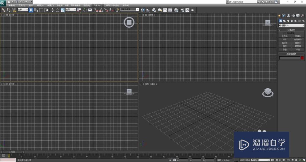Select the Rotate tool in the main toolbar

57,10
